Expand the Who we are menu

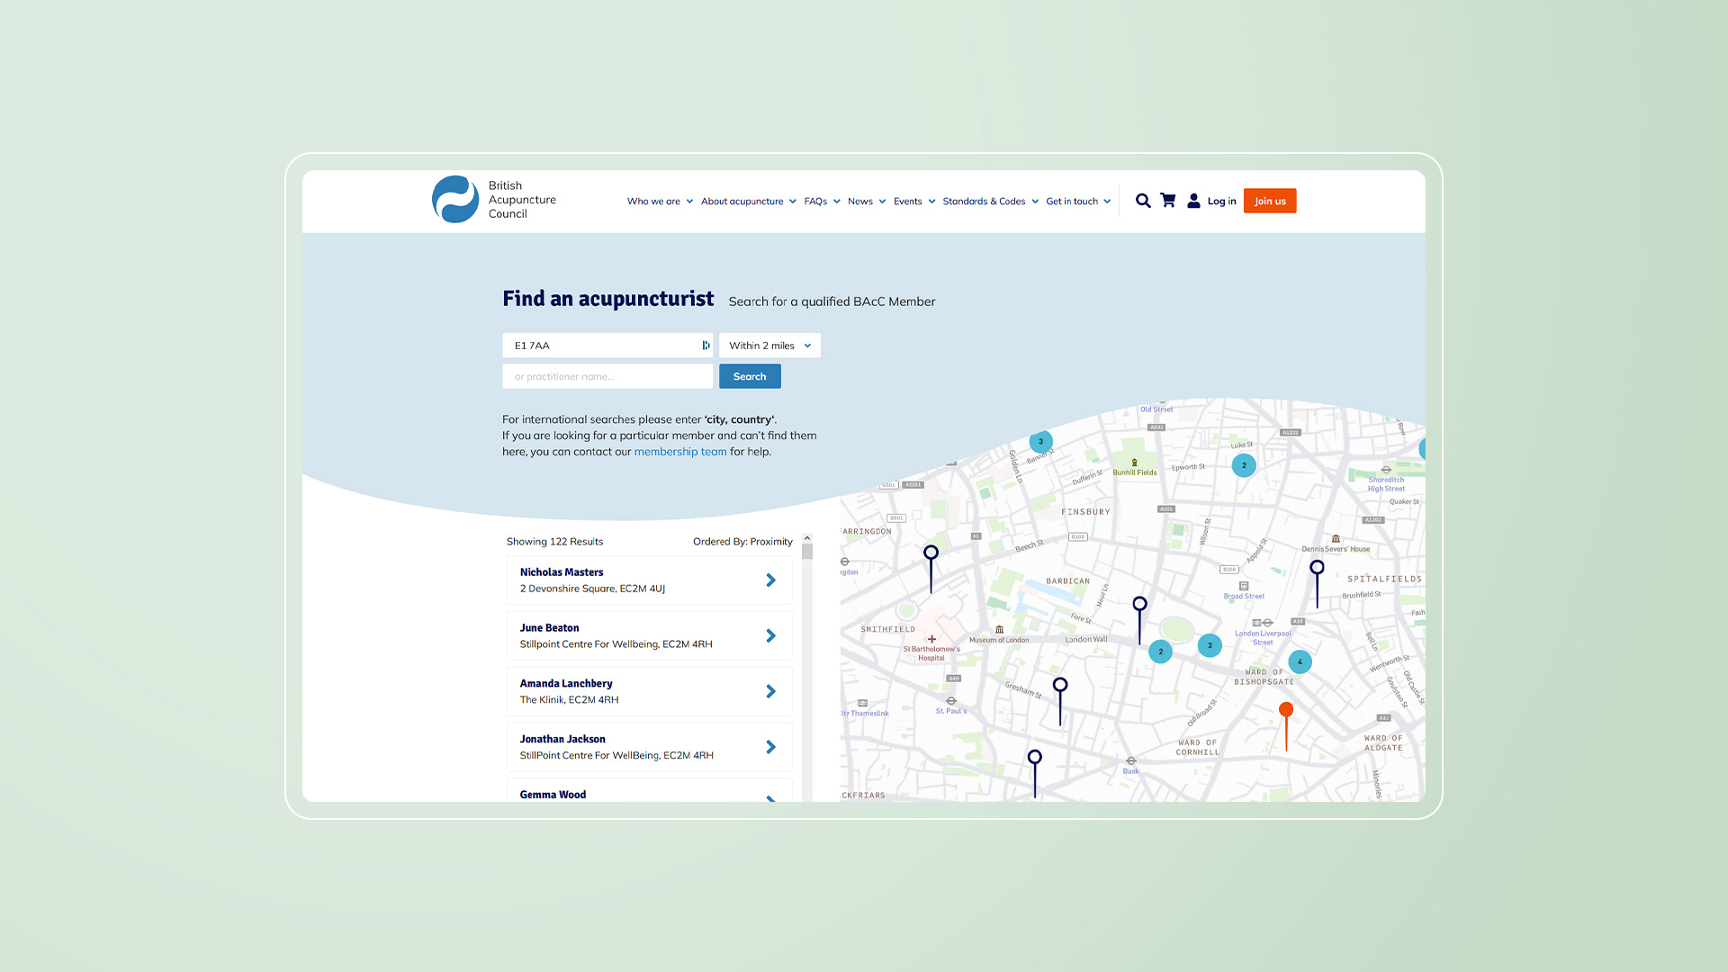click(x=660, y=202)
